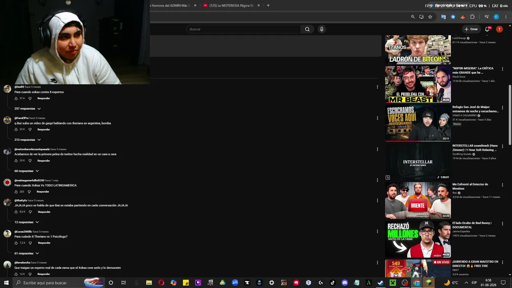512x288 pixels.
Task: Open the RECHAZÓ MILLONES thumbnail
Action: pyautogui.click(x=418, y=239)
